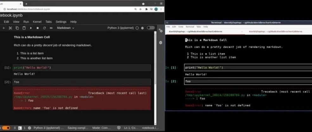Cut the selected cell with scissors icon
The image size is (312, 132).
10,28
